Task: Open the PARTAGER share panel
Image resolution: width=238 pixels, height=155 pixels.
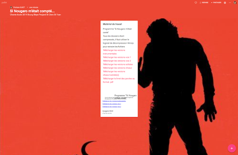Action: point(216,3)
